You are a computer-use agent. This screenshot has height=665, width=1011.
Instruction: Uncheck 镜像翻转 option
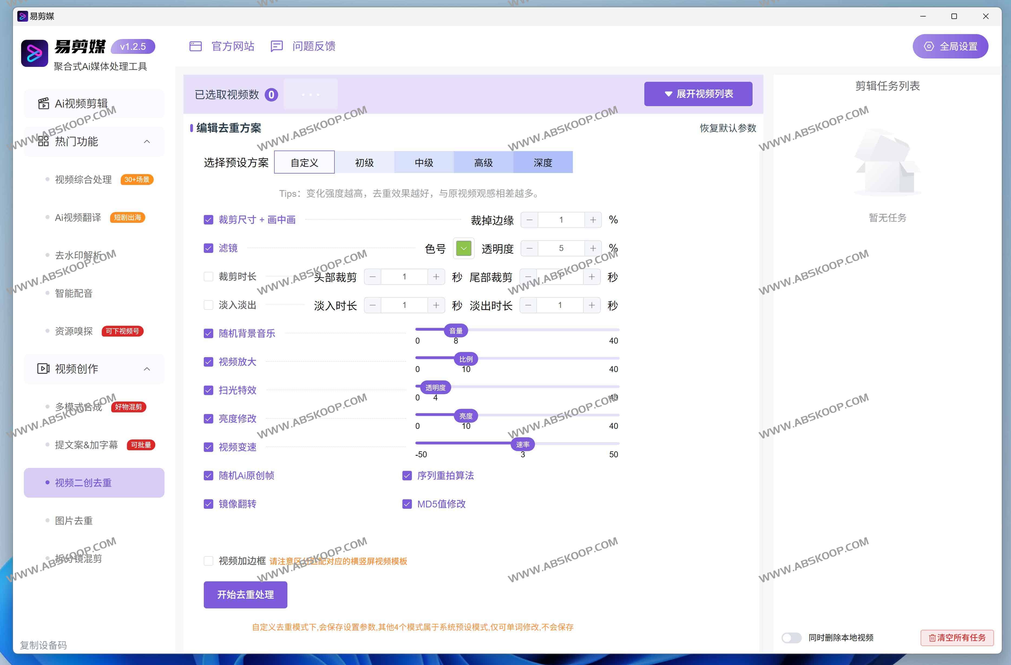(208, 504)
